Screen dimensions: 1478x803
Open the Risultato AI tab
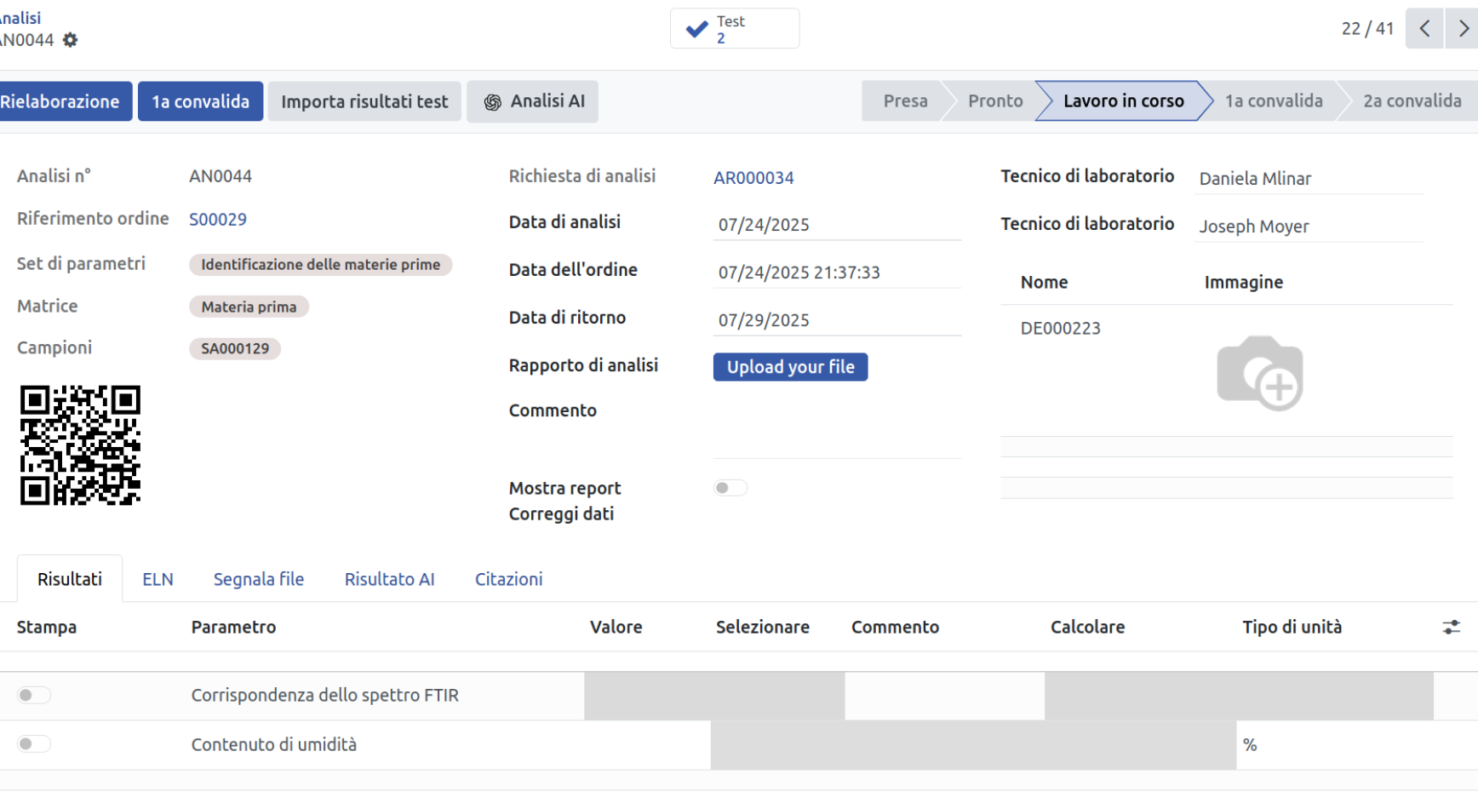coord(389,579)
